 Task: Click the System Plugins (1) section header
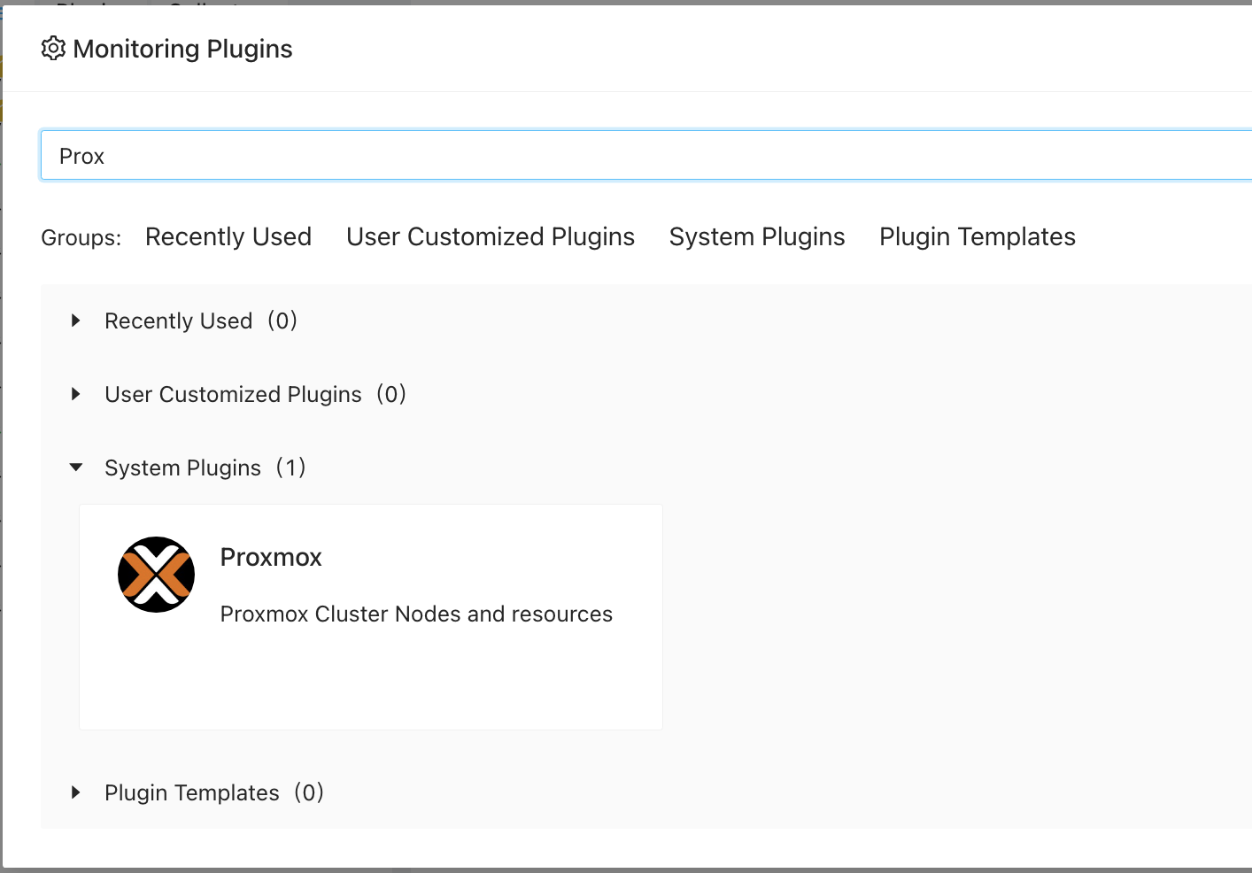pyautogui.click(x=205, y=467)
